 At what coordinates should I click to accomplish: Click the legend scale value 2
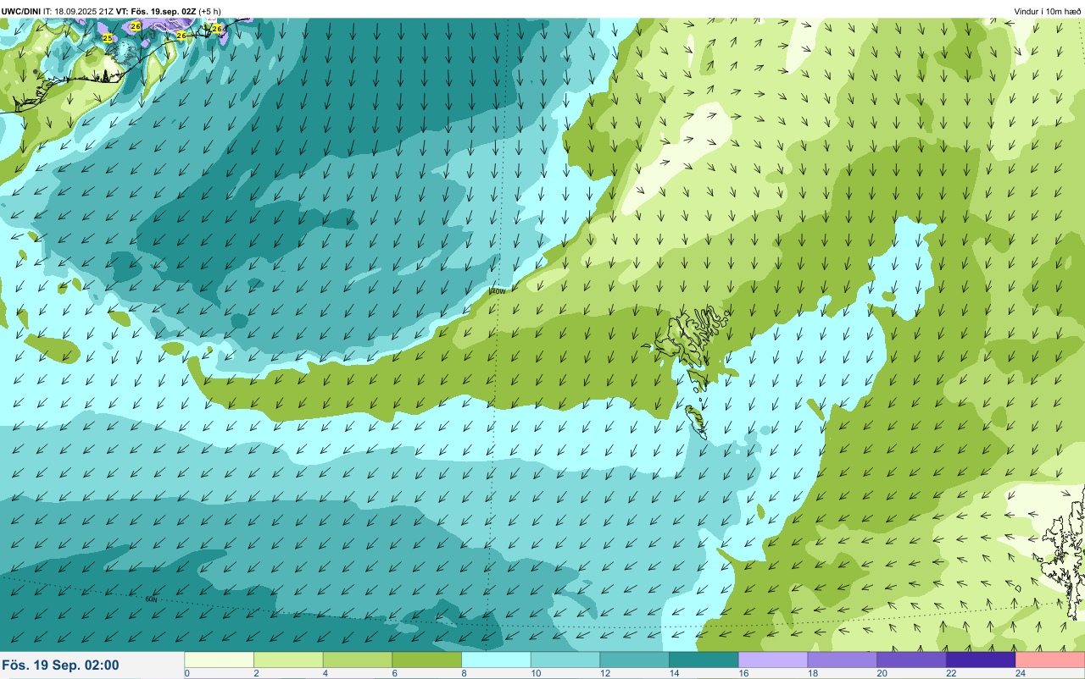click(x=255, y=673)
